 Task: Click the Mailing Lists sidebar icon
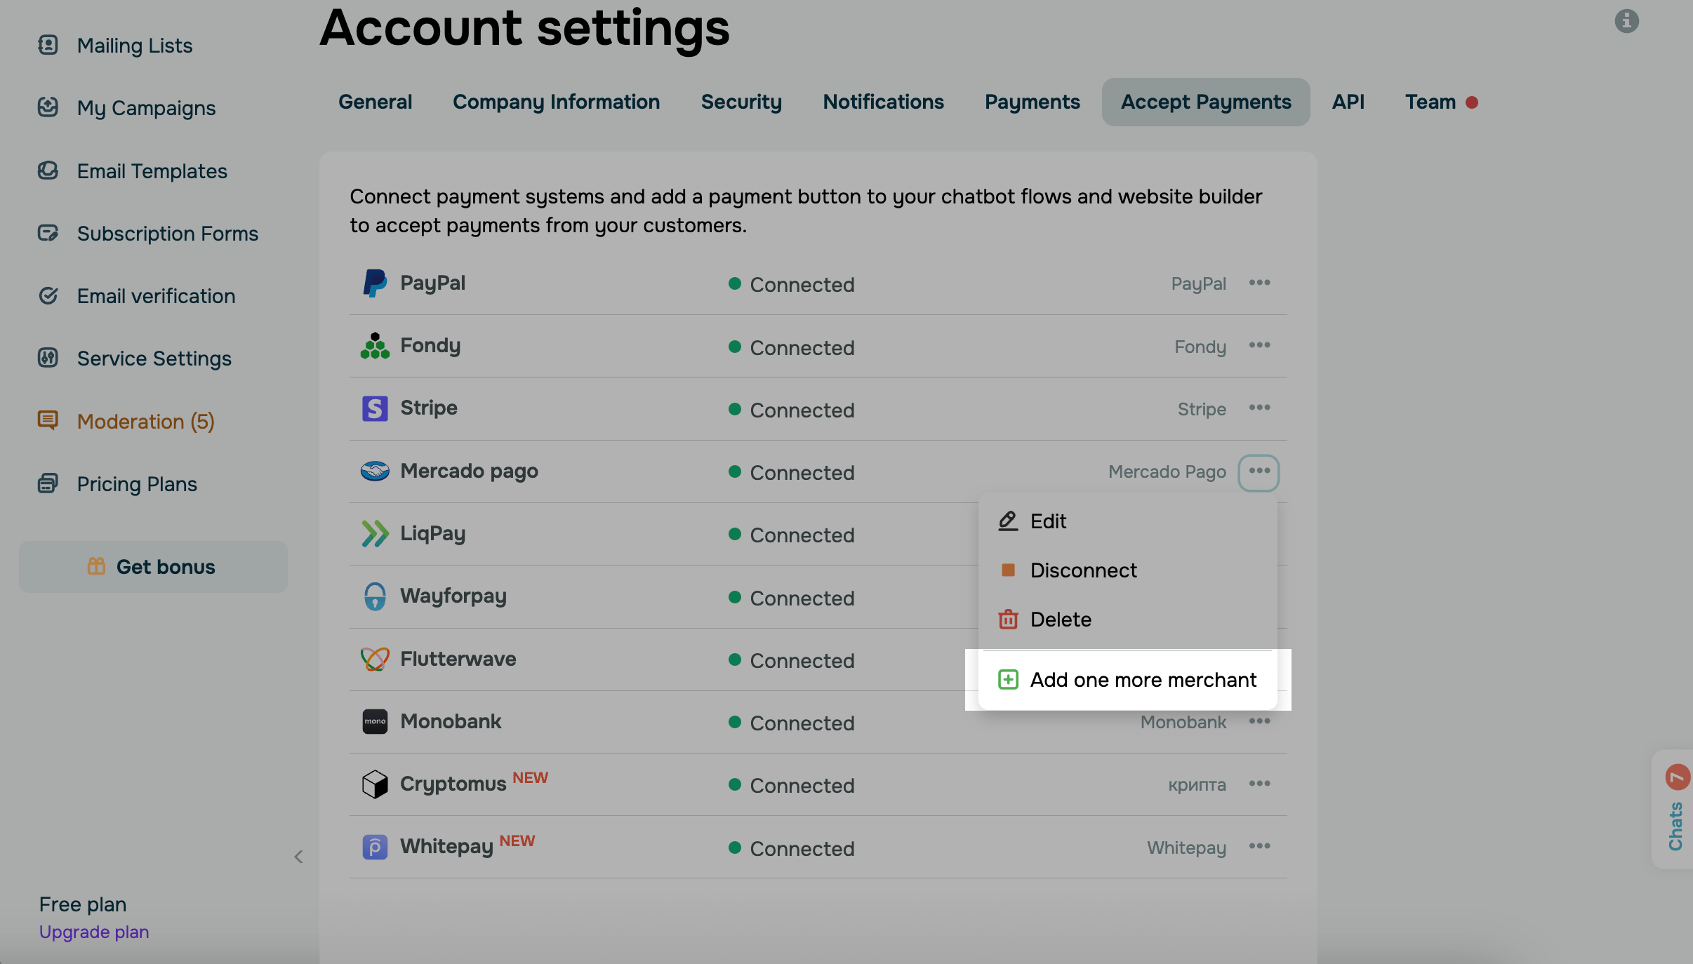pos(48,46)
